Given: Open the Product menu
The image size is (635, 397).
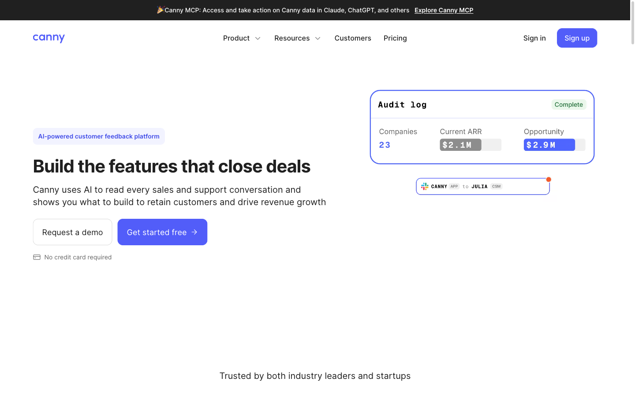Looking at the screenshot, I should [x=242, y=38].
